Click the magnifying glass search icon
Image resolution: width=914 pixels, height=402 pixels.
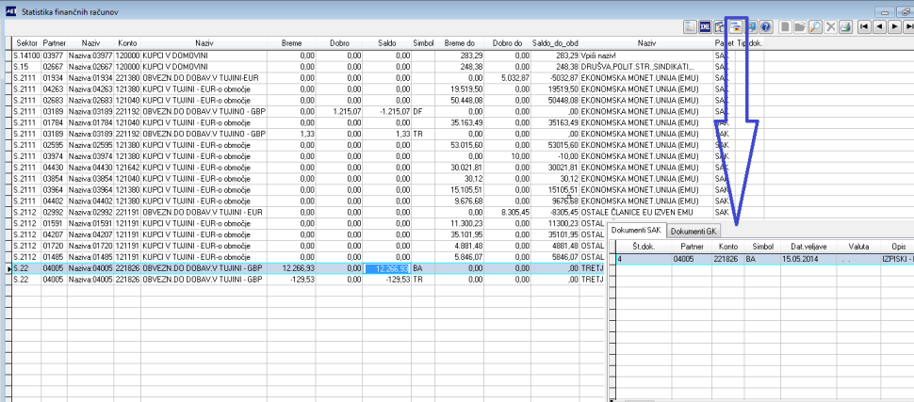click(x=815, y=26)
